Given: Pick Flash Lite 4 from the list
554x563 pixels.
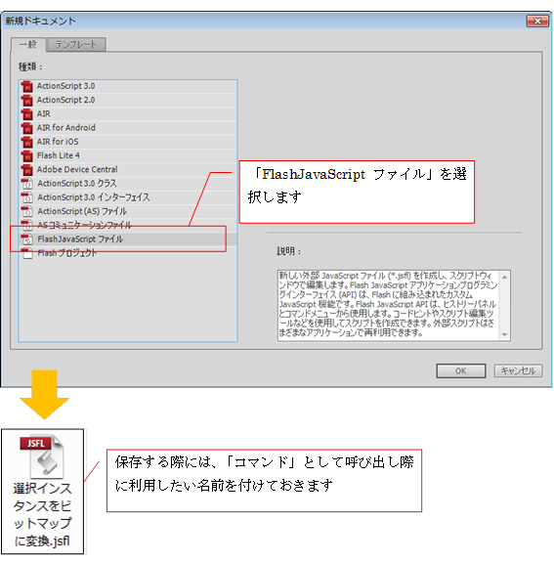Looking at the screenshot, I should pos(128,155).
